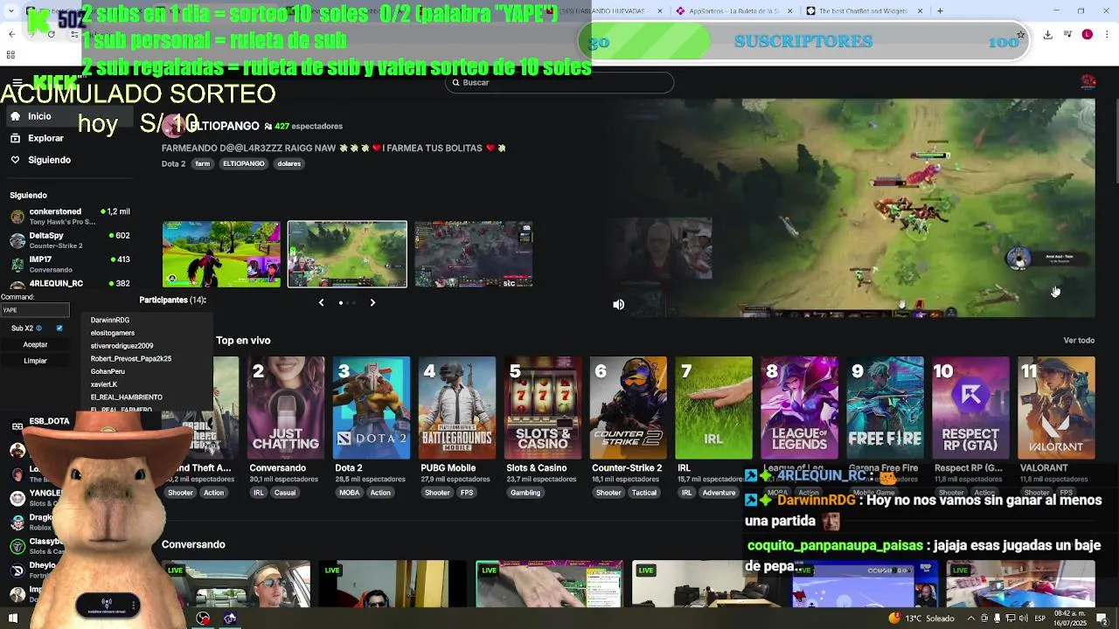
Task: Switch to The best ChatBot and Widgets tab
Action: pos(864,11)
